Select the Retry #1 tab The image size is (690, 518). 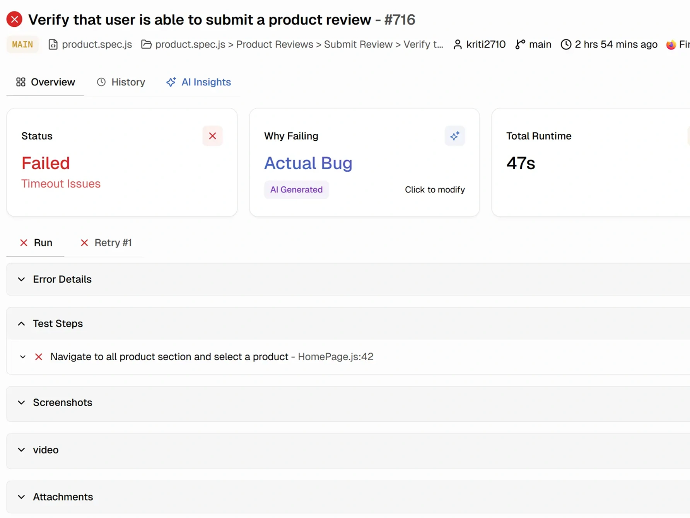tap(106, 243)
